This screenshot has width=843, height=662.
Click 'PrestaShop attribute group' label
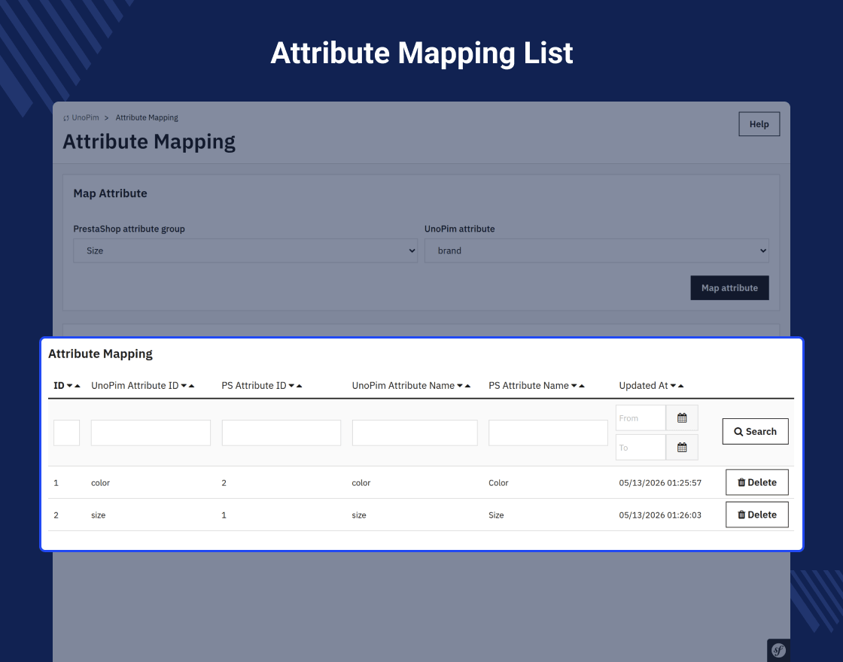pyautogui.click(x=129, y=229)
